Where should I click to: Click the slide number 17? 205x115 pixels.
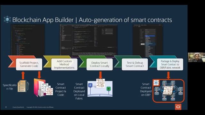point(6,107)
